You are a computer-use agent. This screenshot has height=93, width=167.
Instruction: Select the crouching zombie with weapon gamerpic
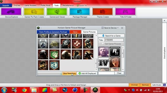(77, 55)
